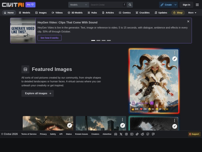Open the Instagram footer link
The width and height of the screenshot is (202, 152).
click(x=127, y=134)
